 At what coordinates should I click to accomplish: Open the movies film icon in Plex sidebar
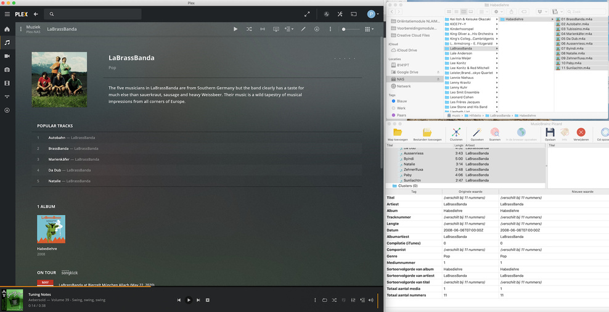pos(7,83)
